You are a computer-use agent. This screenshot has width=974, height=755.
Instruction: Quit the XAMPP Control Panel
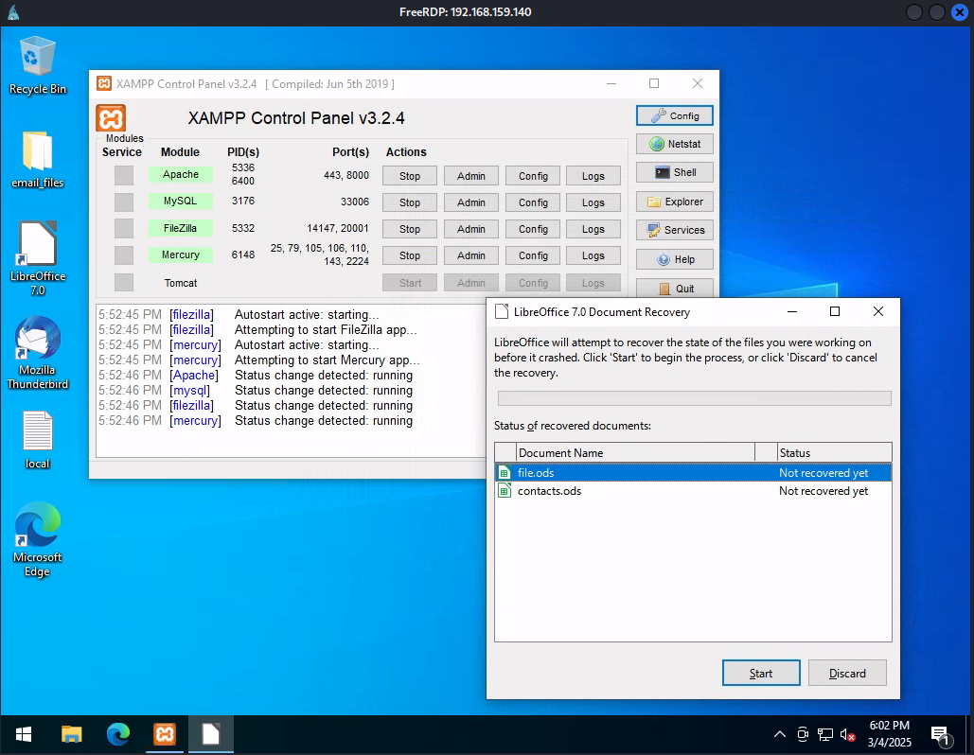[x=674, y=288]
